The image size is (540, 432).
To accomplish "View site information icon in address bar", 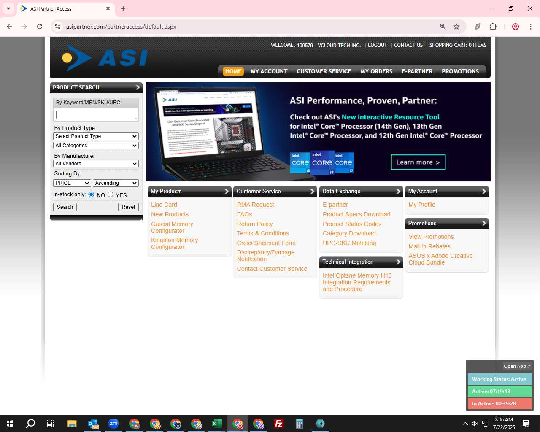I will [x=58, y=27].
